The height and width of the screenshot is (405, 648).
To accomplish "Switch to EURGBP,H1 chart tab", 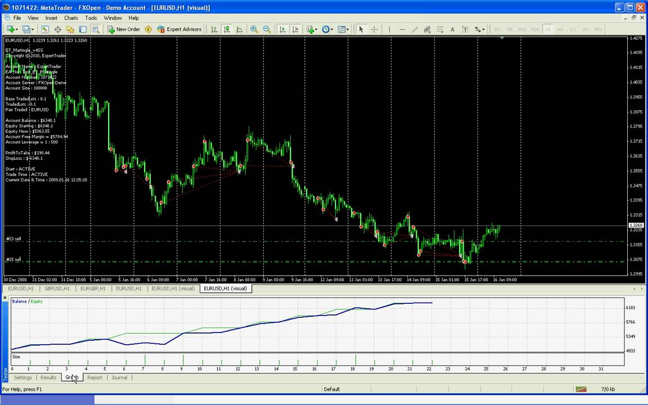I will pyautogui.click(x=93, y=289).
